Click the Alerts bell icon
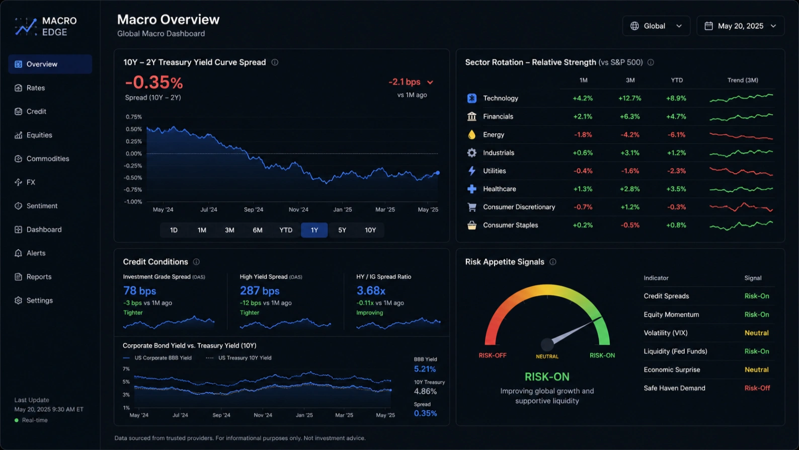The image size is (799, 450). click(18, 253)
